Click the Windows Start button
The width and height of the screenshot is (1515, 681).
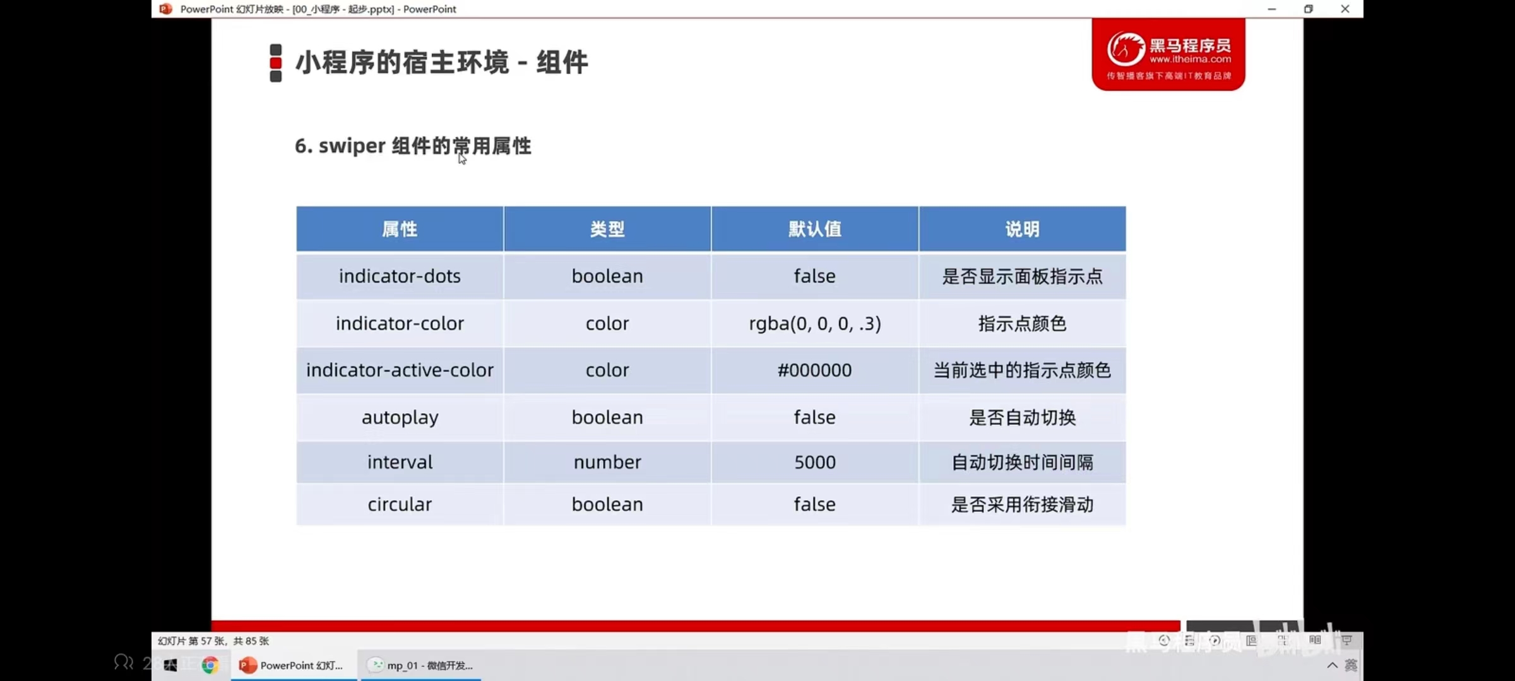pos(170,665)
